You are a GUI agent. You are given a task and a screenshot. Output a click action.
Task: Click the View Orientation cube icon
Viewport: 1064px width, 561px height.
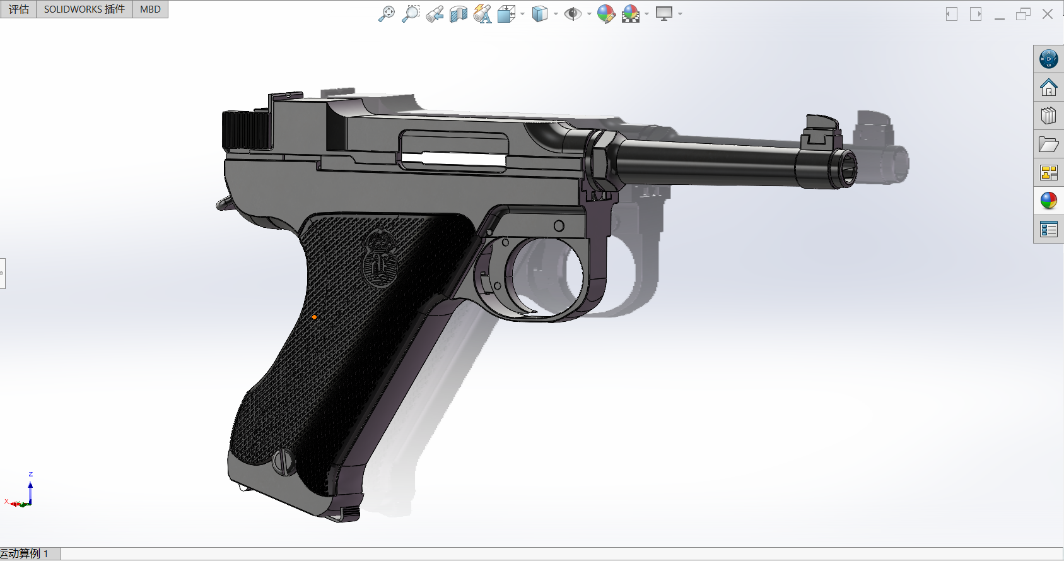tap(506, 14)
